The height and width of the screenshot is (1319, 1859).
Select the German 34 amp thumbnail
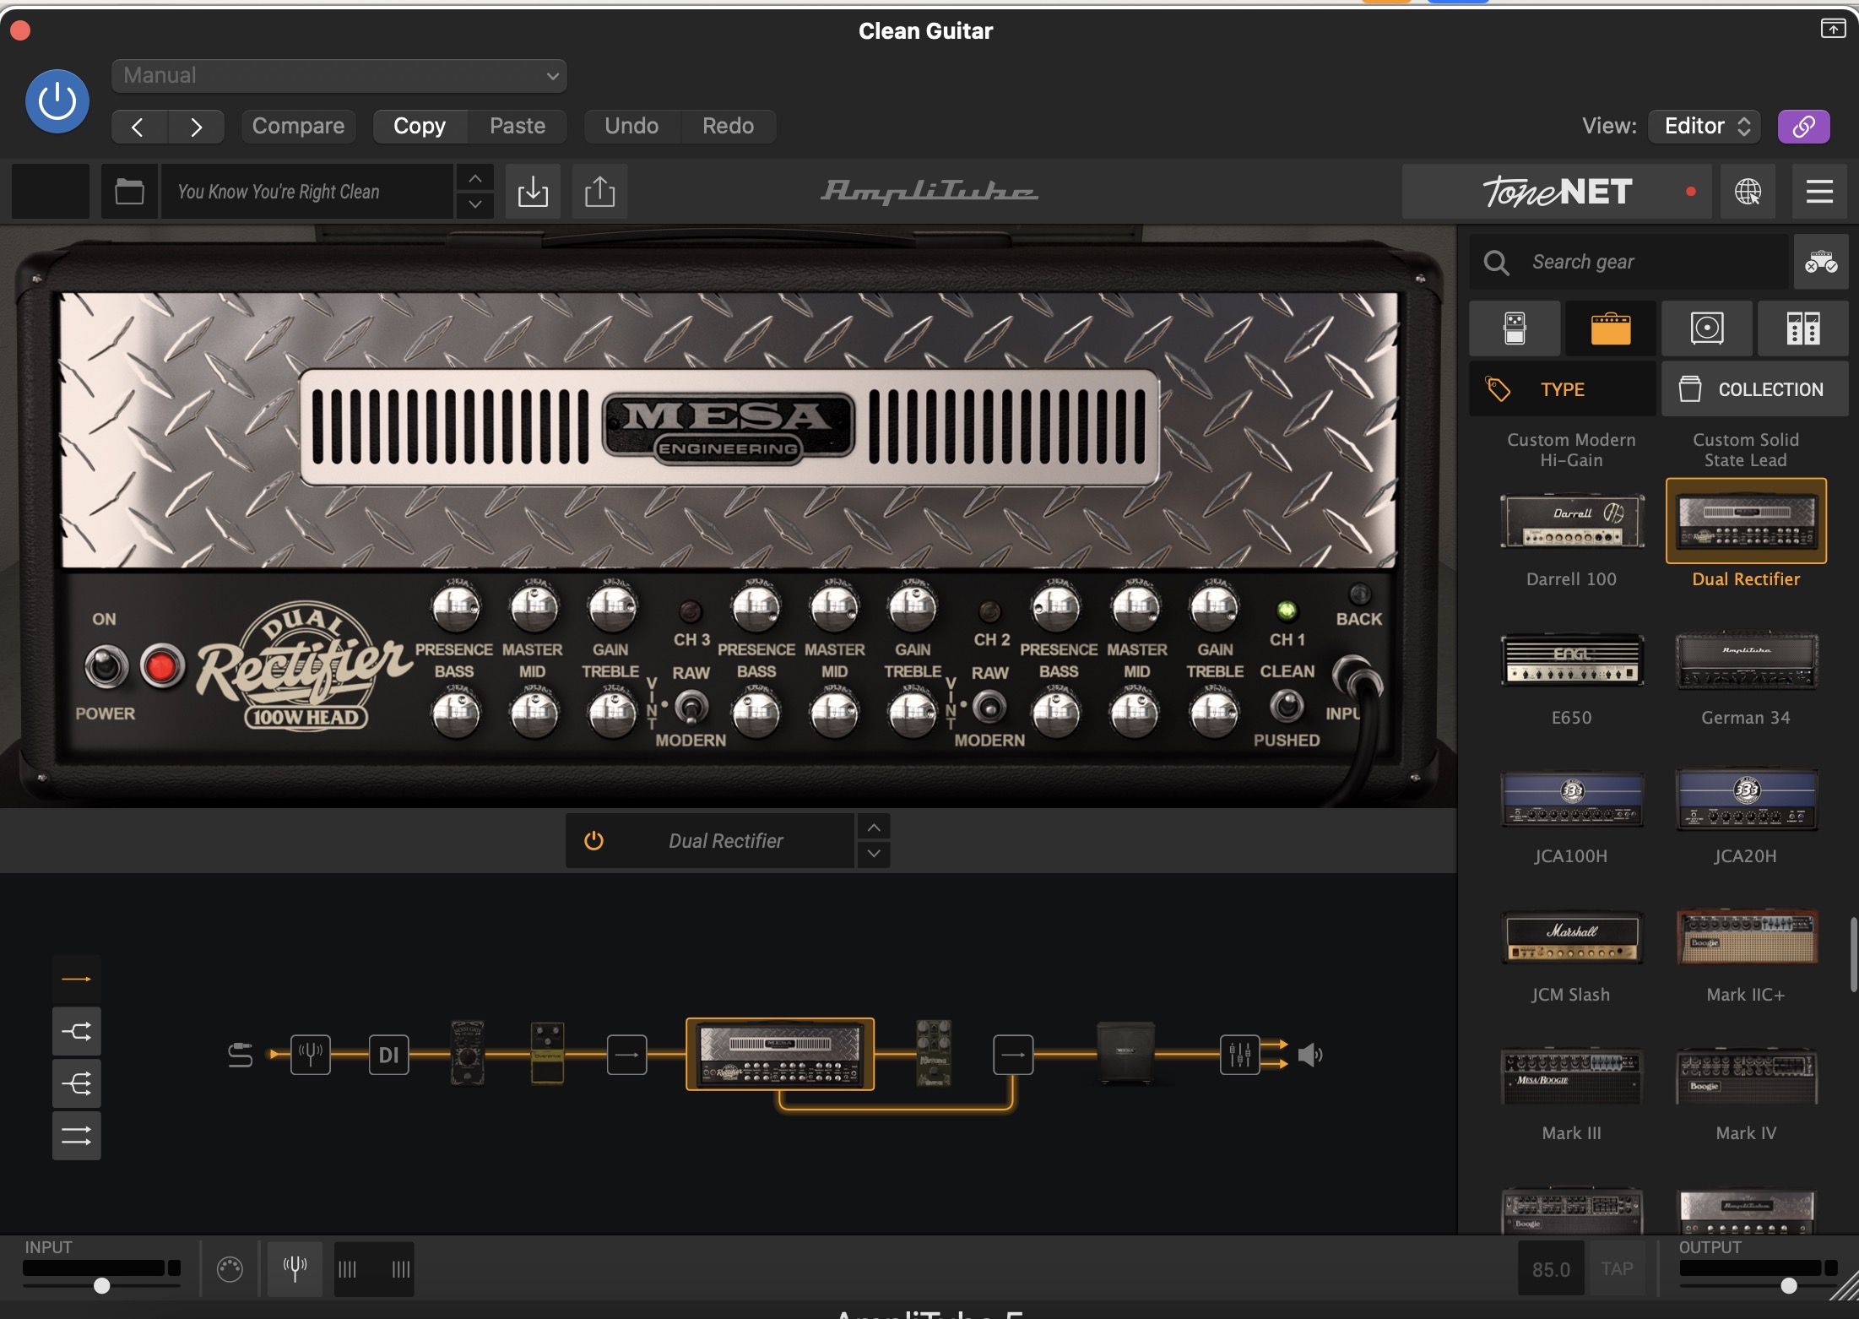1746,659
